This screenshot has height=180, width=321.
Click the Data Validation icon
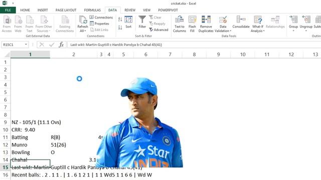223,20
